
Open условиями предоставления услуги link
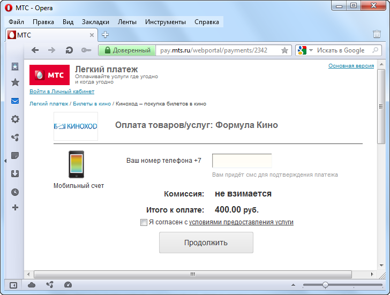(241, 222)
